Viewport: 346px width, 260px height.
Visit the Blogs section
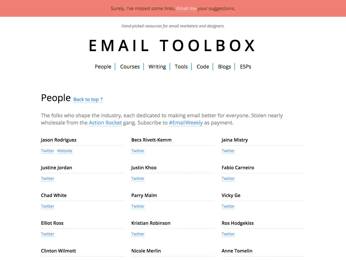224,66
